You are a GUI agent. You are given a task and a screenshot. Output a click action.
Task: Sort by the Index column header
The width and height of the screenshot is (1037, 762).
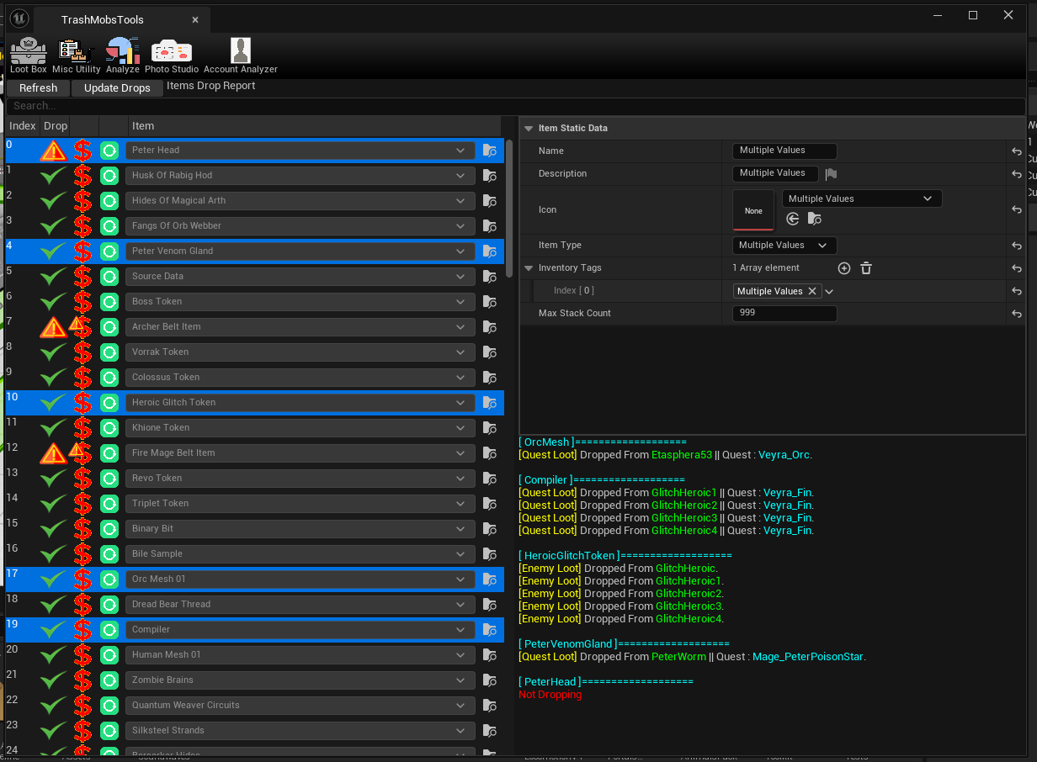coord(23,126)
